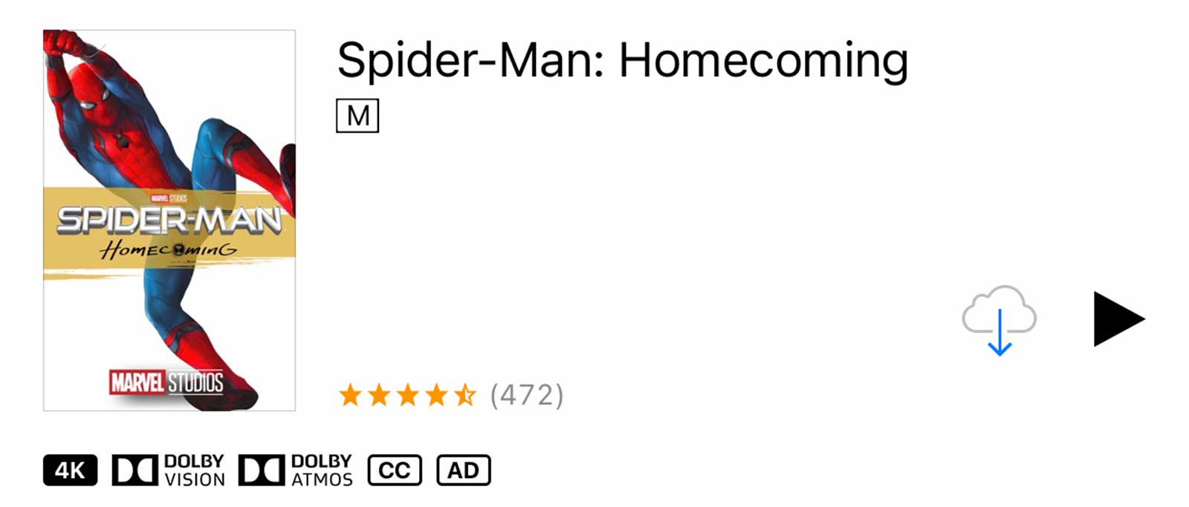Click the 4K badge

[70, 471]
